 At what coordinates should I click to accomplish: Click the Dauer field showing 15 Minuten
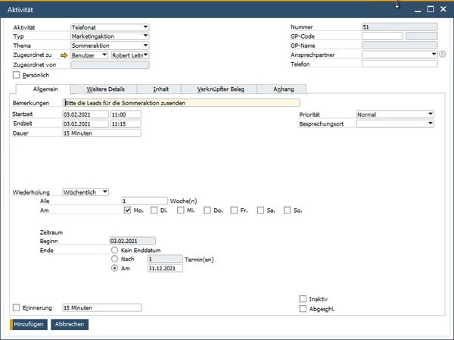point(102,133)
